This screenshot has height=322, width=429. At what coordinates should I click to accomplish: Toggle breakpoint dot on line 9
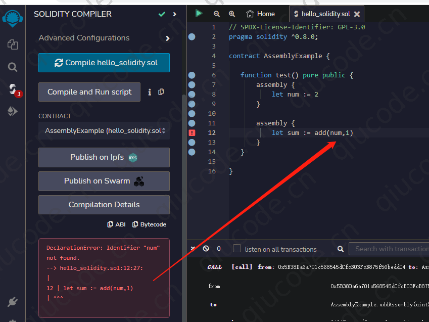coord(192,104)
